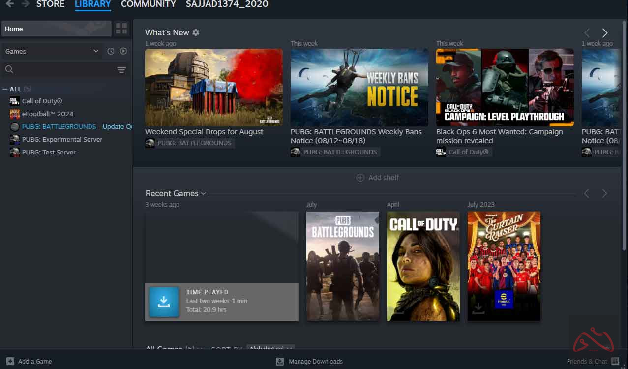
Task: Collapse the ALL games category
Action: pos(5,89)
